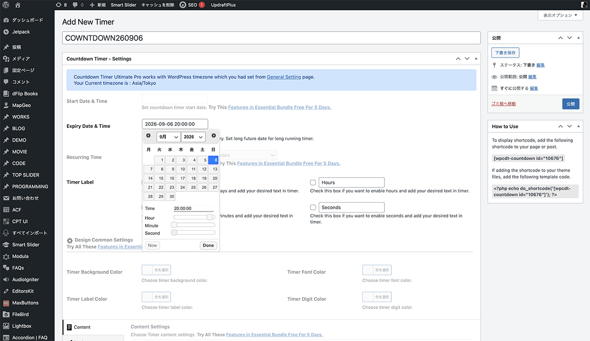Click the blue 公開 publish button
Screen dimensions: 590x341
(570, 104)
